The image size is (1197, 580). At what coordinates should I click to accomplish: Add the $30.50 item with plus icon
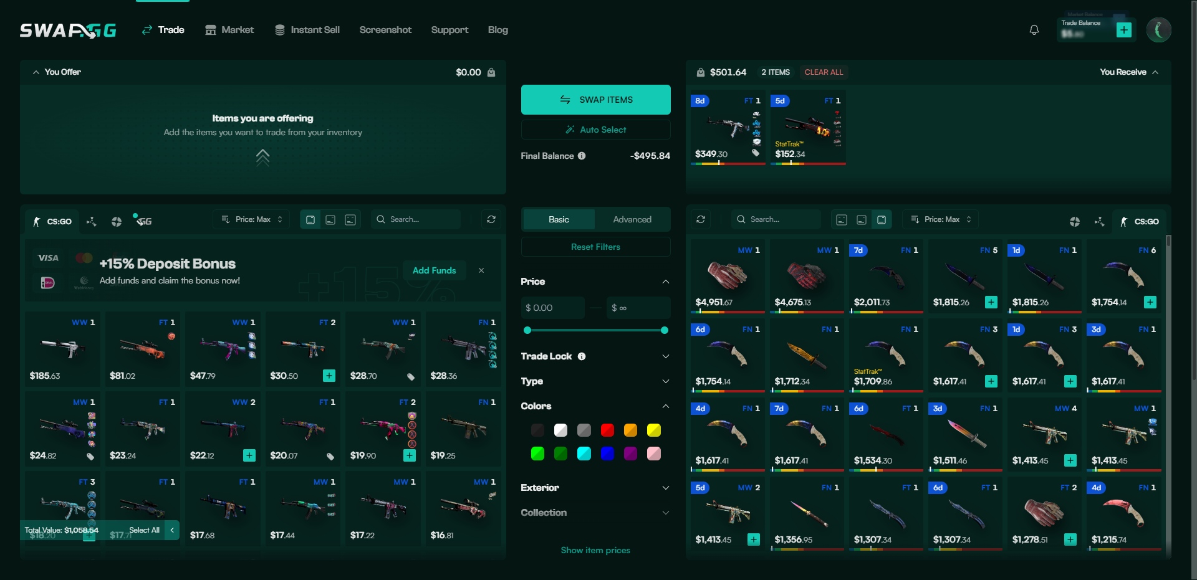click(329, 376)
